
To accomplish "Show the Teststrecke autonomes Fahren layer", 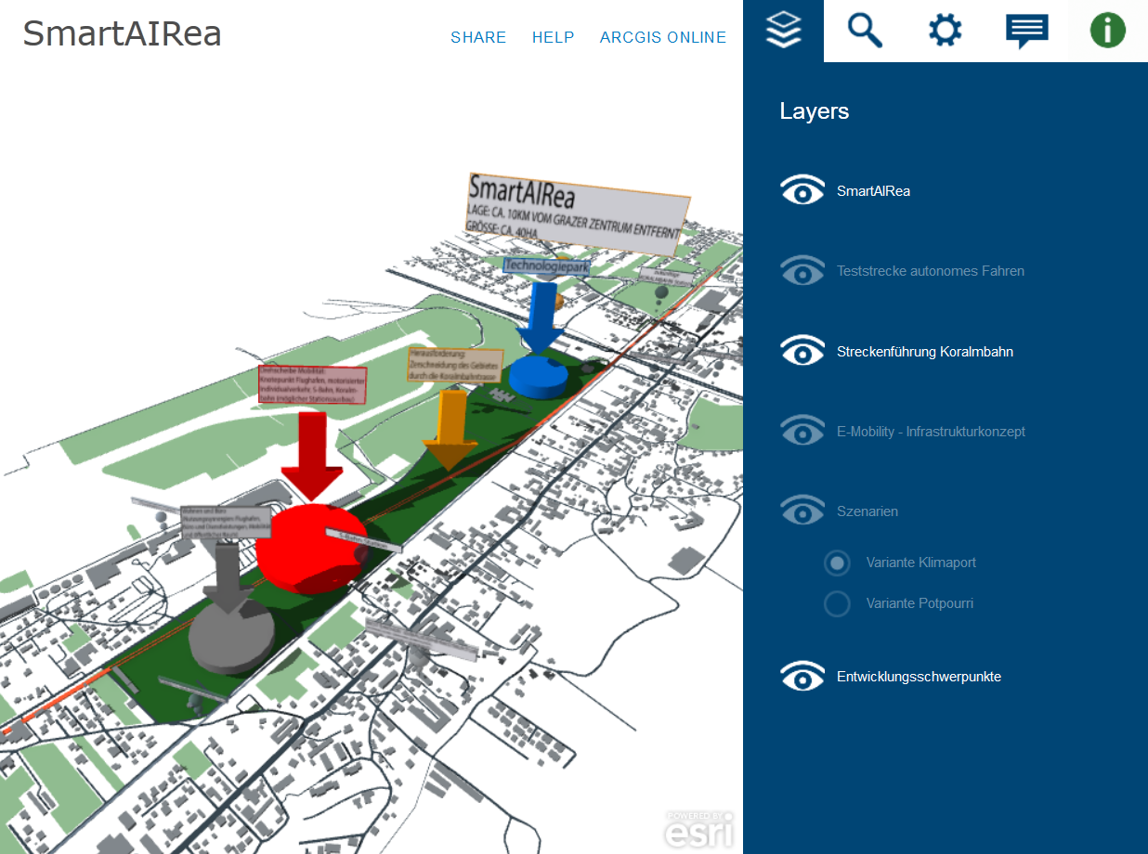I will click(x=802, y=271).
